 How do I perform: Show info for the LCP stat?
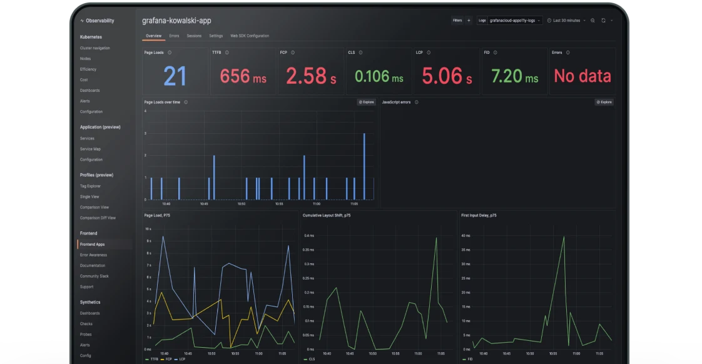coord(429,53)
